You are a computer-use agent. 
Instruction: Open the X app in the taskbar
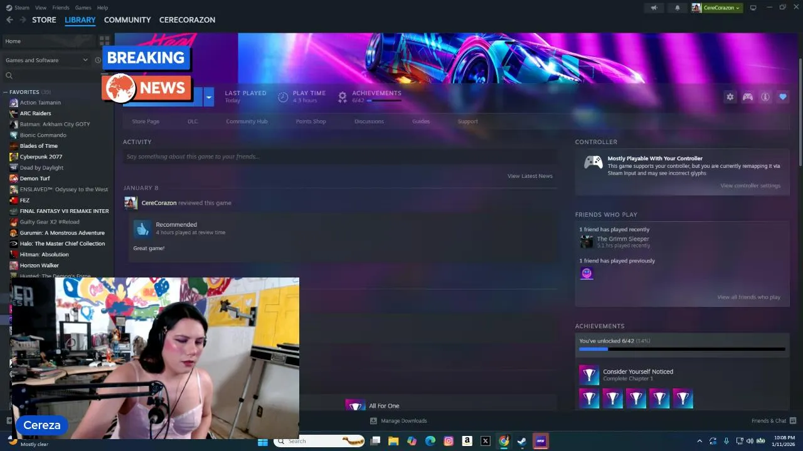pos(485,441)
